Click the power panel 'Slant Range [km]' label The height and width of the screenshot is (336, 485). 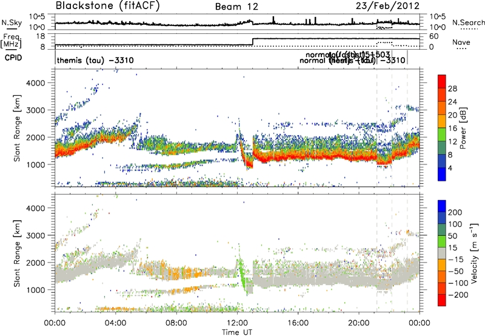point(17,128)
